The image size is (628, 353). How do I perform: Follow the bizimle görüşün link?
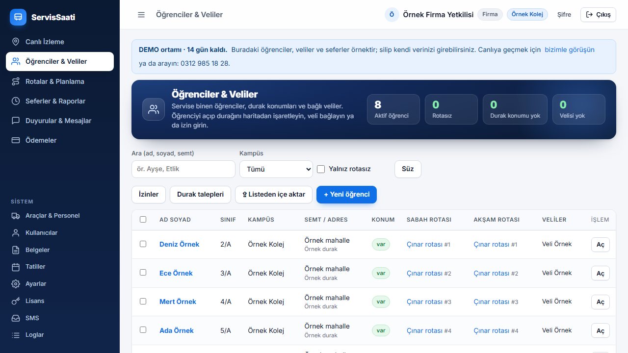570,50
